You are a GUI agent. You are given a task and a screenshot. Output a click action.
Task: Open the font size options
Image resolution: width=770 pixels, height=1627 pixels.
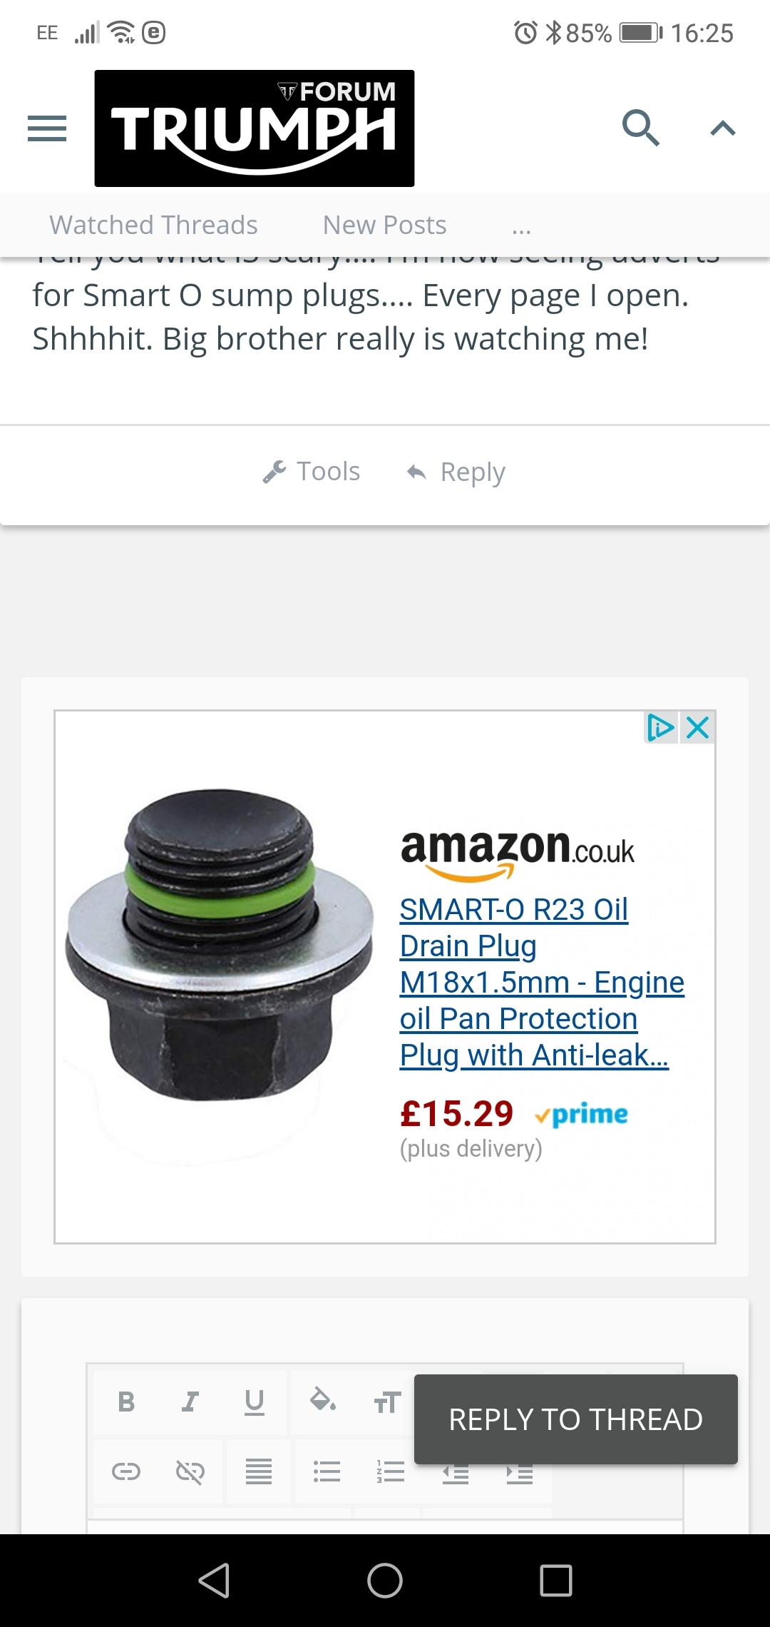(x=387, y=1402)
